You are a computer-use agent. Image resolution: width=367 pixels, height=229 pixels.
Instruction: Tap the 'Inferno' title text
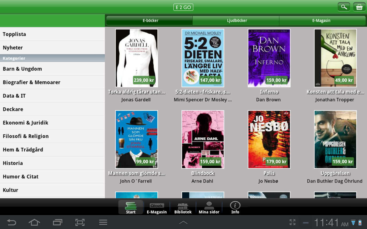(269, 92)
